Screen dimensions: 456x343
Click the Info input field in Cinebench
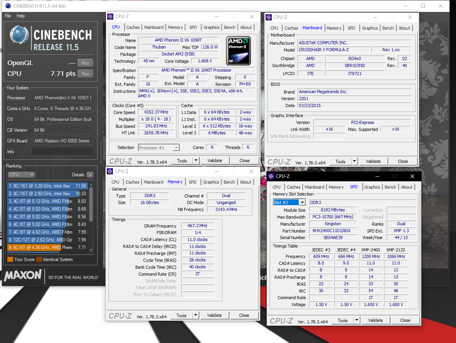(62, 152)
